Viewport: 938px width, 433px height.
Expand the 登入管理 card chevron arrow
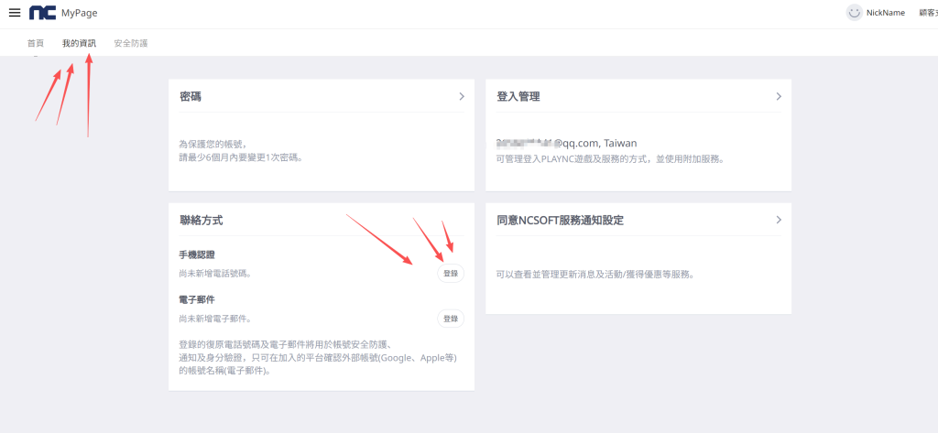[x=779, y=96]
